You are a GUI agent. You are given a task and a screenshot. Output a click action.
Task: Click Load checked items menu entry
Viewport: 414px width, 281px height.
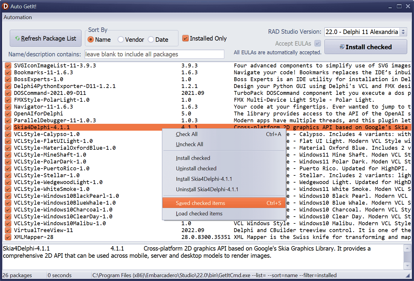point(224,214)
